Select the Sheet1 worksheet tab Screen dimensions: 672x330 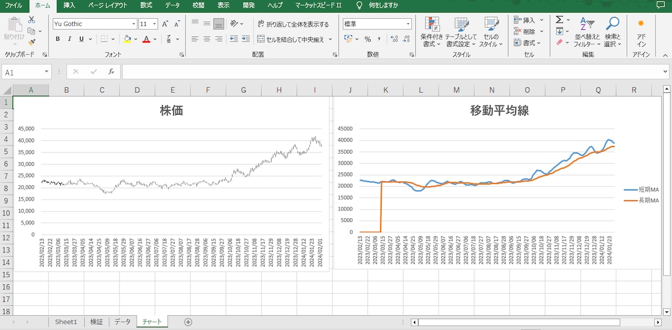click(66, 322)
